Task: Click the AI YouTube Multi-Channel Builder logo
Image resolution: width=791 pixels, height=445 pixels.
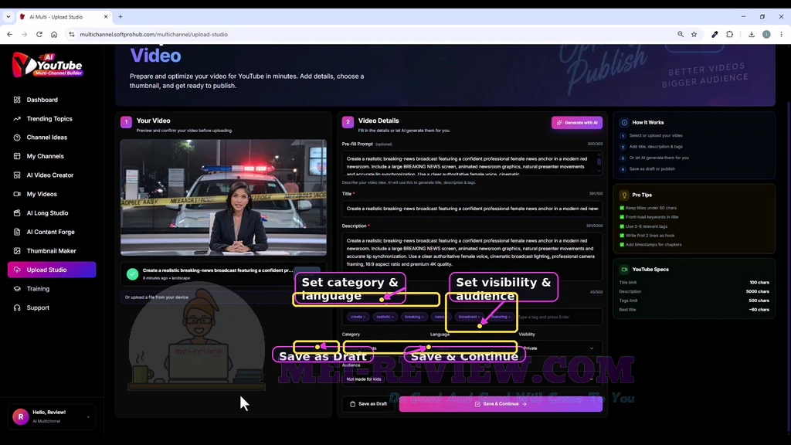Action: [47, 65]
